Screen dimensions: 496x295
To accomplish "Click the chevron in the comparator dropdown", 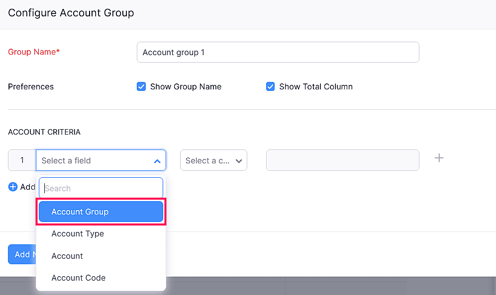I will point(239,161).
